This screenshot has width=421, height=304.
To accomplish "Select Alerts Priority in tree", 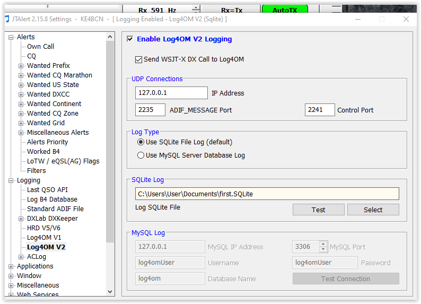I will pyautogui.click(x=48, y=142).
